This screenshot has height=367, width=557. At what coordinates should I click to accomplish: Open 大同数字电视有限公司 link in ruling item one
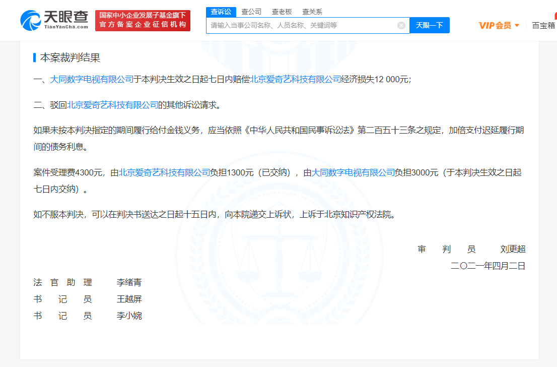click(x=92, y=79)
